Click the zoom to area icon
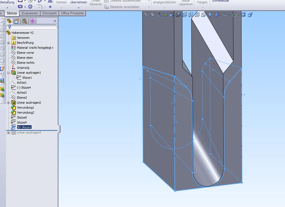Viewport: 285px width, 207px height. [x=153, y=15]
